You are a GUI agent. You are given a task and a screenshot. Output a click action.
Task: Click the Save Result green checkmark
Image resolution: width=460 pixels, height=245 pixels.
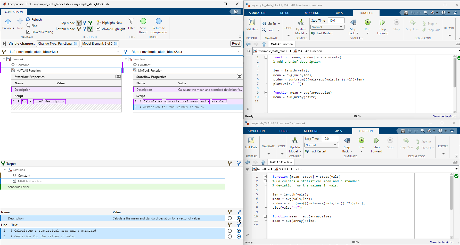[143, 21]
